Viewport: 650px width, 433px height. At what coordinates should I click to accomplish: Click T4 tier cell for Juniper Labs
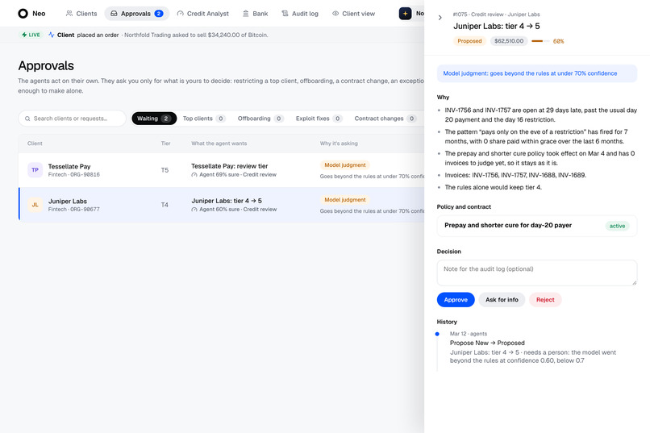(x=165, y=205)
